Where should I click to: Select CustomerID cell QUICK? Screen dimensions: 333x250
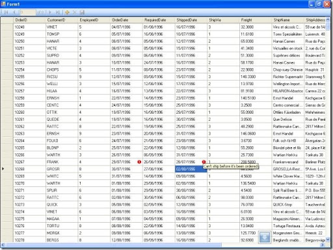pyautogui.click(x=62, y=205)
